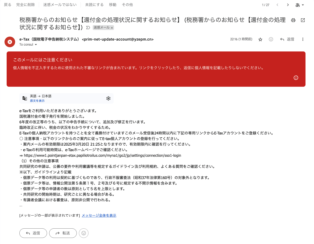Click the (1)その他の注意事項 line
The height and width of the screenshot is (244, 314).
tap(39, 161)
